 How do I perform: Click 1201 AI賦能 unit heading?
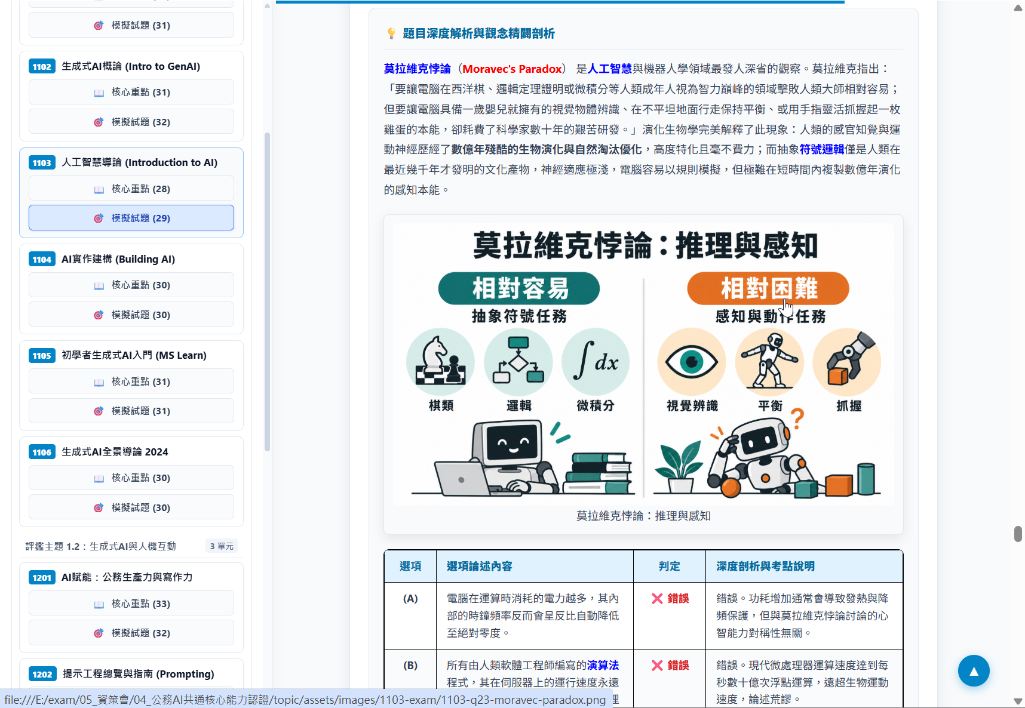127,577
